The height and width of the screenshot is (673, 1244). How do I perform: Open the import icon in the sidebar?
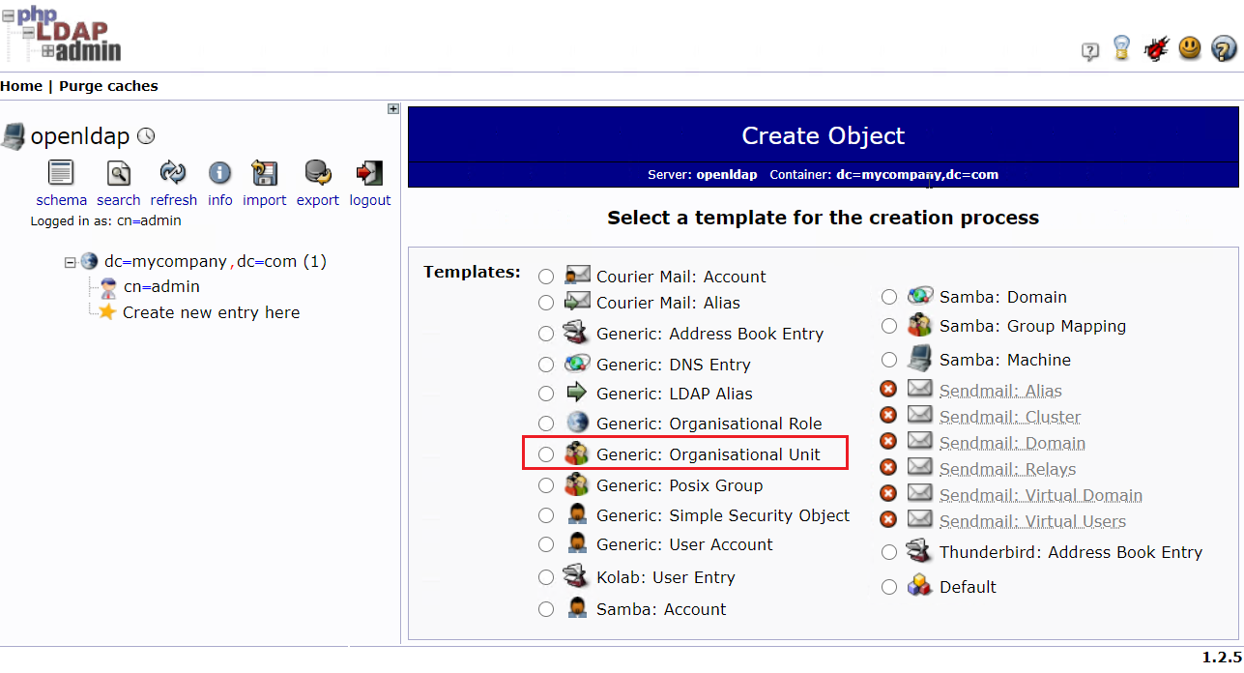(264, 172)
